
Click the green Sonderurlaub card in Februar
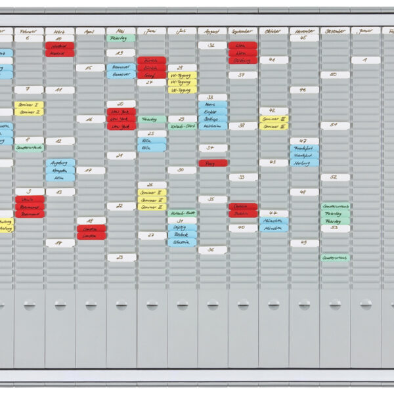click(x=29, y=148)
